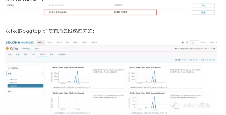Select the version text 2.2.0-1.2.2.0.p0.68
The image size is (226, 115).
[57, 12]
